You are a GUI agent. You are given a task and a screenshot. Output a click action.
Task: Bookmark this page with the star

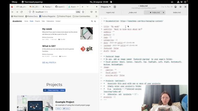[x=83, y=12]
